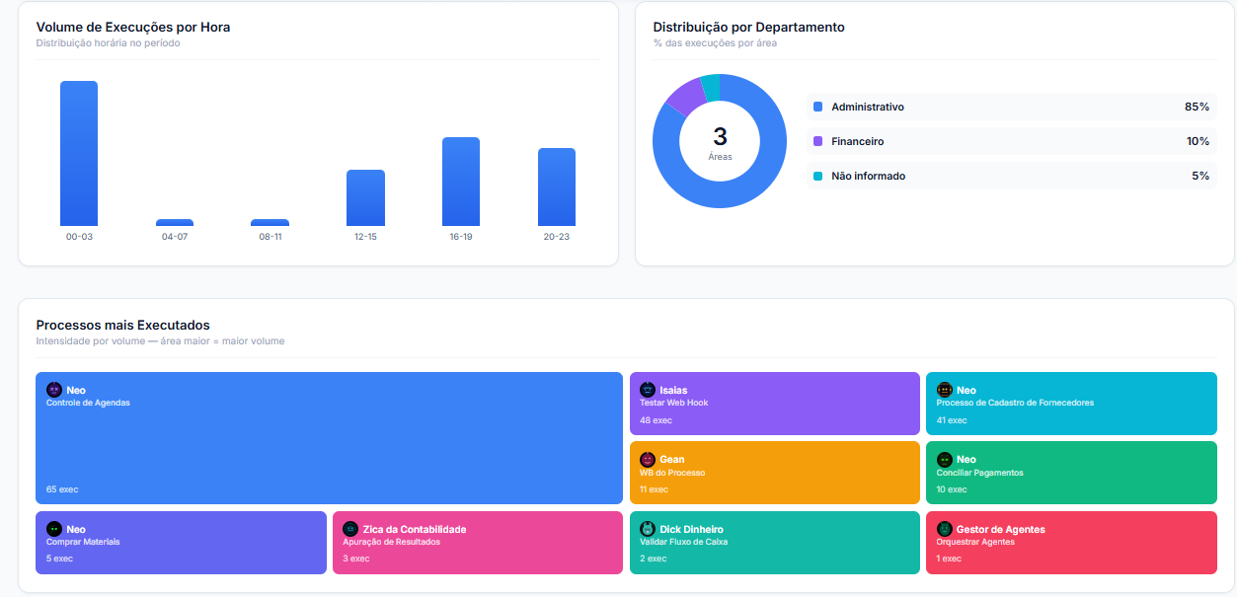Click the cyan Não informado legend swatch
The width and height of the screenshot is (1237, 597).
tap(817, 176)
